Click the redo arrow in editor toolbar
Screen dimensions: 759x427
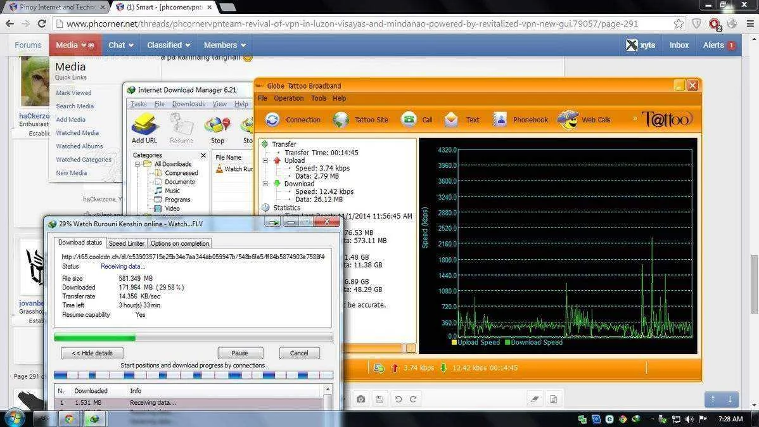pyautogui.click(x=413, y=399)
